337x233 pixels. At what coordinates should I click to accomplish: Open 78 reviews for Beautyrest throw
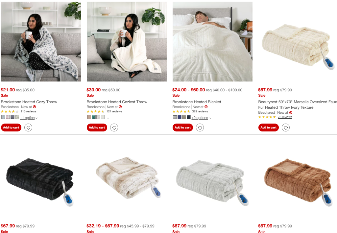point(285,117)
